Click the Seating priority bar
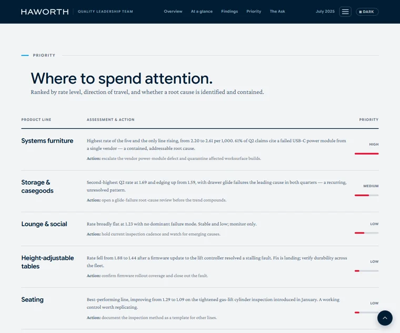This screenshot has width=400, height=333. 366,312
